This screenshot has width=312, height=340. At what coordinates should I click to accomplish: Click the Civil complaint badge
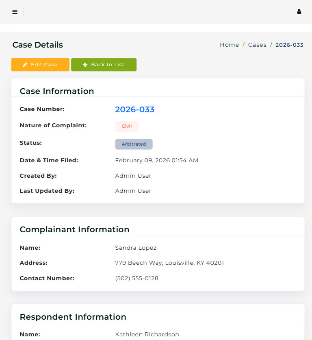127,126
